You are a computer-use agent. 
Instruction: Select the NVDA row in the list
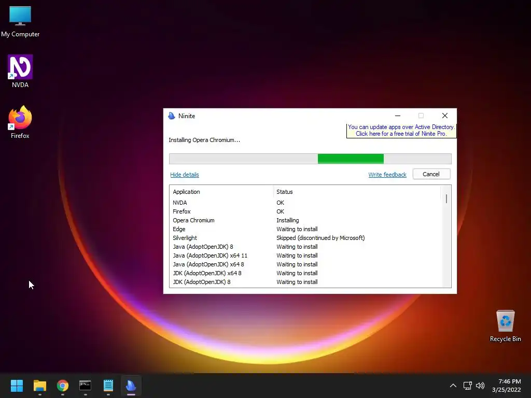pos(306,203)
